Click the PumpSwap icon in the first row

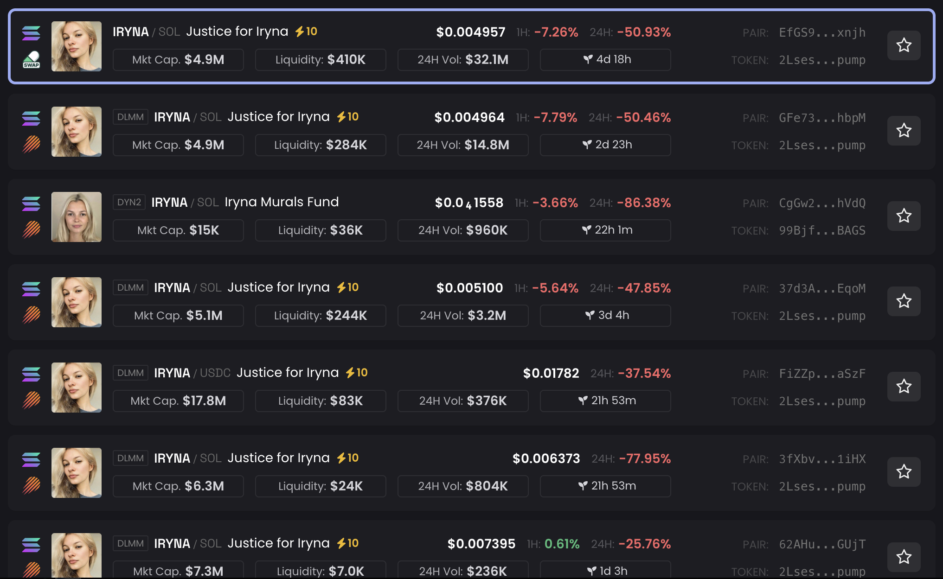tap(31, 60)
